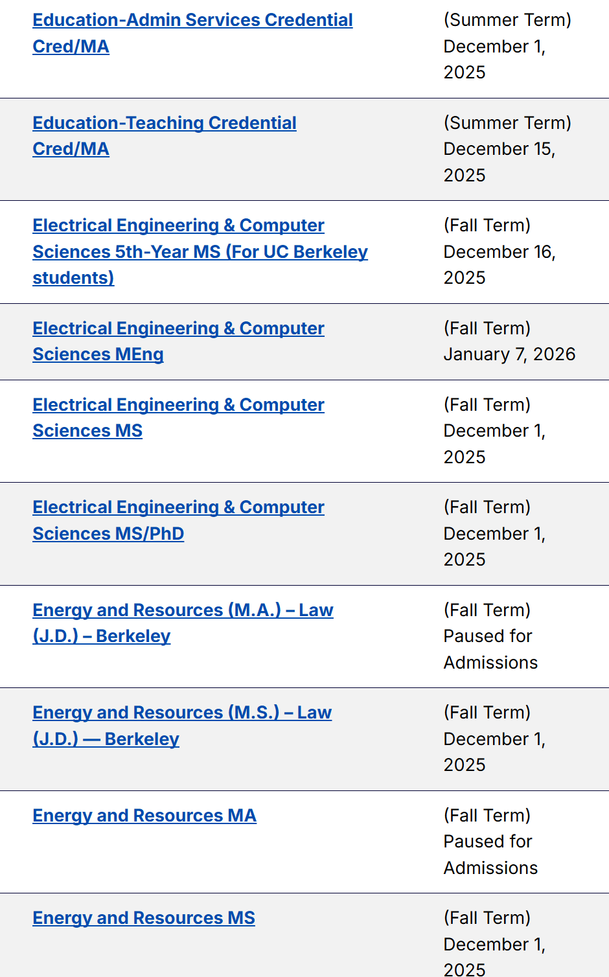This screenshot has width=609, height=977.
Task: Open Energy and Resources (M.A.) – Law (J.D.) link
Action: click(183, 610)
